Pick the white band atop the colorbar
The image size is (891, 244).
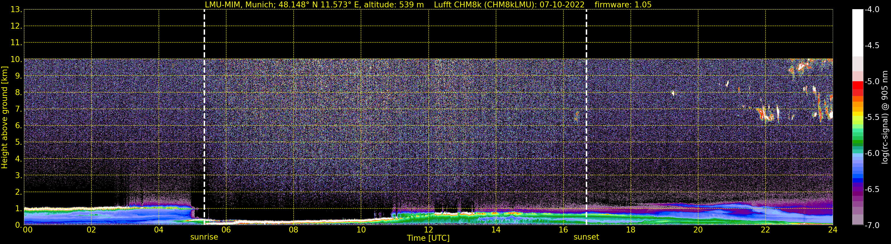pos(857,33)
